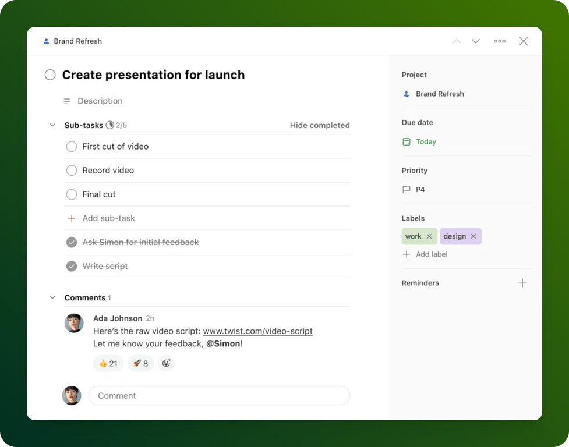The width and height of the screenshot is (569, 447).
Task: Click the P4 priority flag icon
Action: click(407, 189)
